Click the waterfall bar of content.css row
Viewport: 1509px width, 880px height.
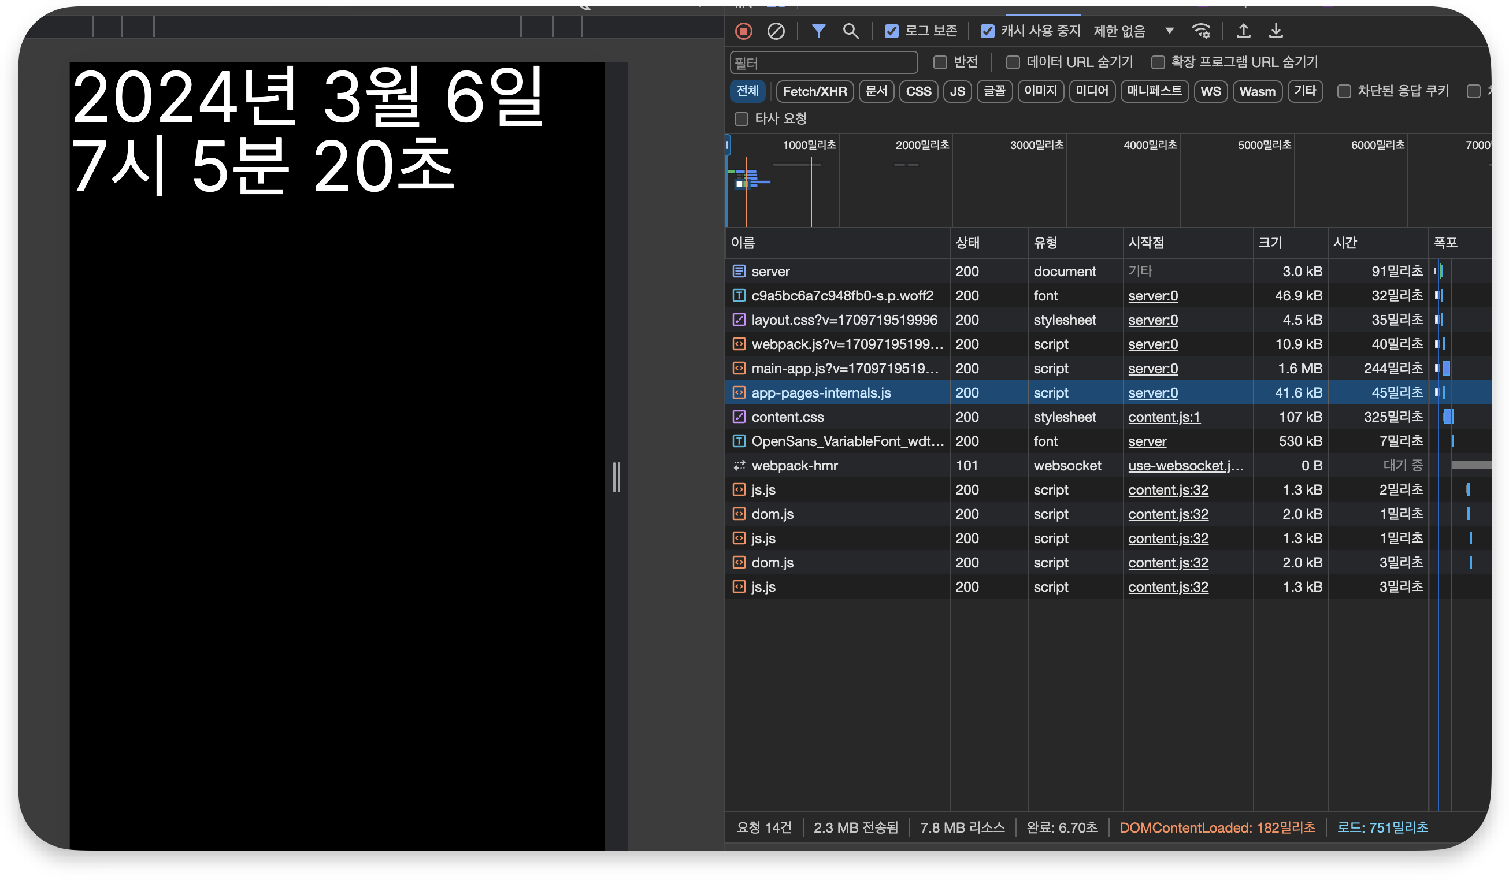(x=1448, y=417)
